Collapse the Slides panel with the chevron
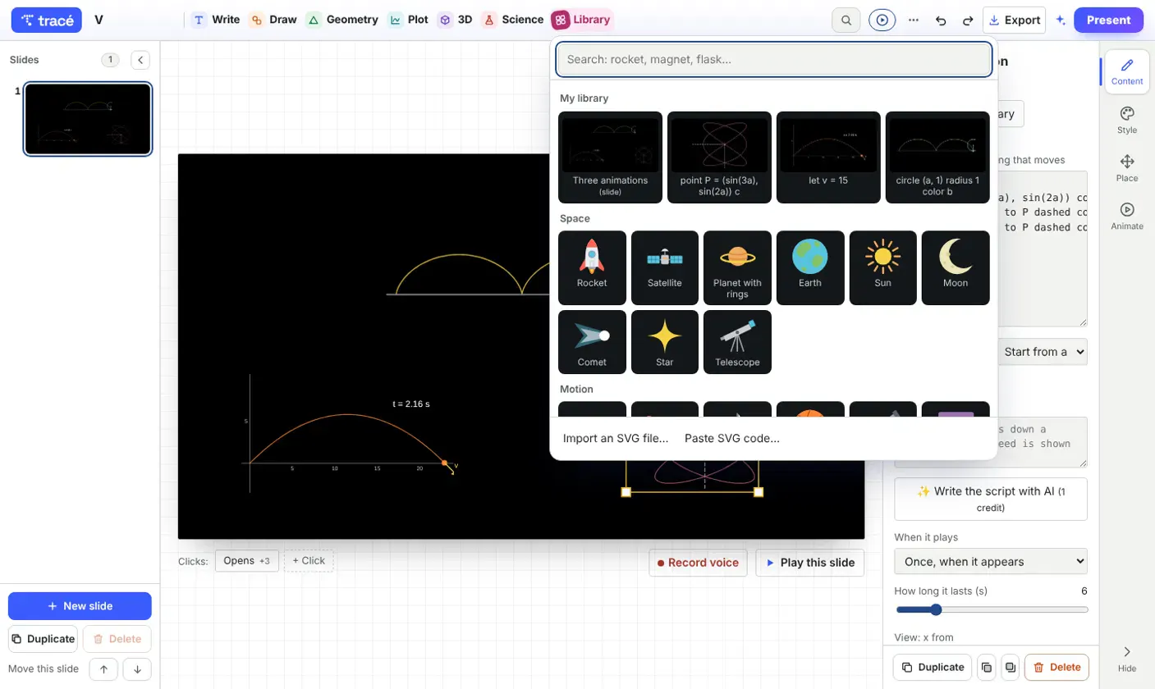This screenshot has width=1155, height=689. pyautogui.click(x=140, y=60)
